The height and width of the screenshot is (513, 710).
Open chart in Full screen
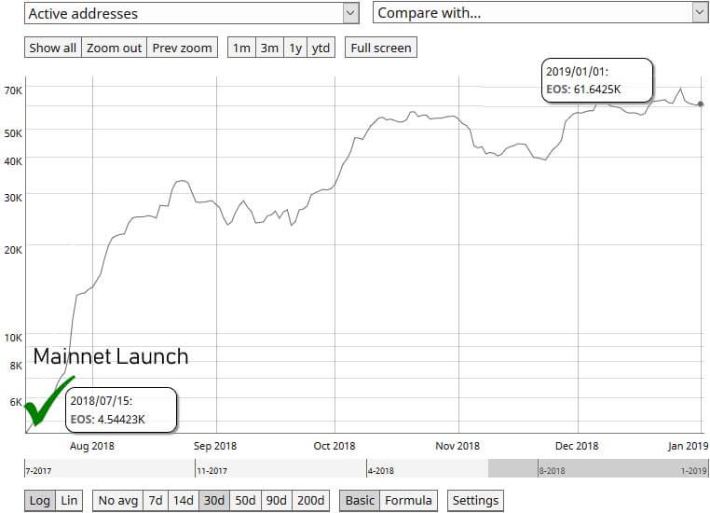(x=381, y=48)
